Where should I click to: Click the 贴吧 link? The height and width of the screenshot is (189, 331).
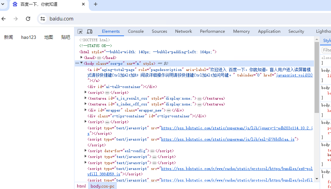(x=66, y=37)
